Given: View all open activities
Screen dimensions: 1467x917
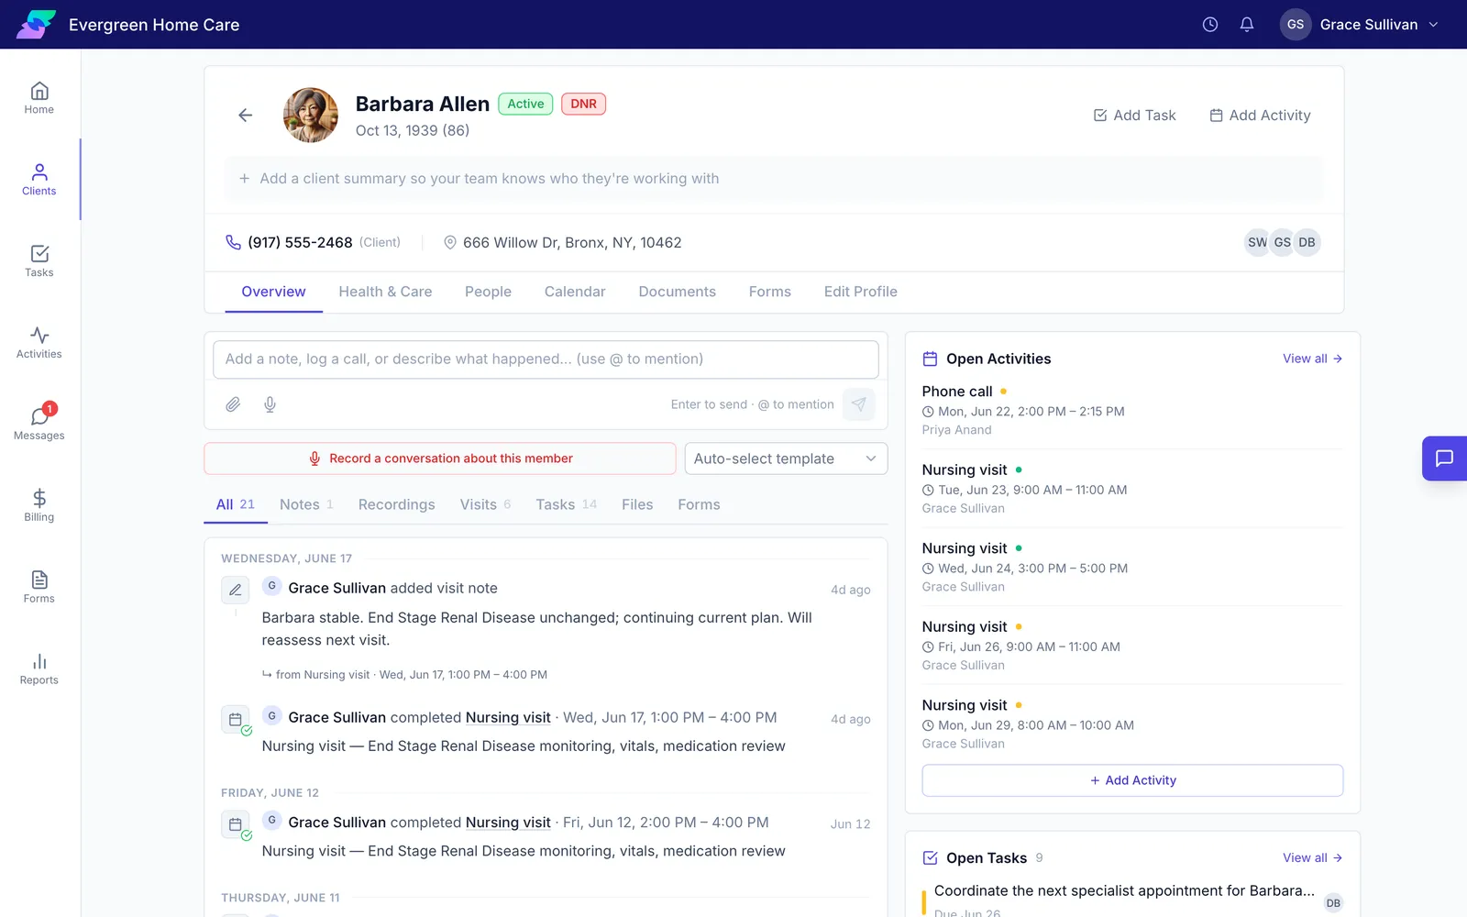Looking at the screenshot, I should click(x=1312, y=359).
